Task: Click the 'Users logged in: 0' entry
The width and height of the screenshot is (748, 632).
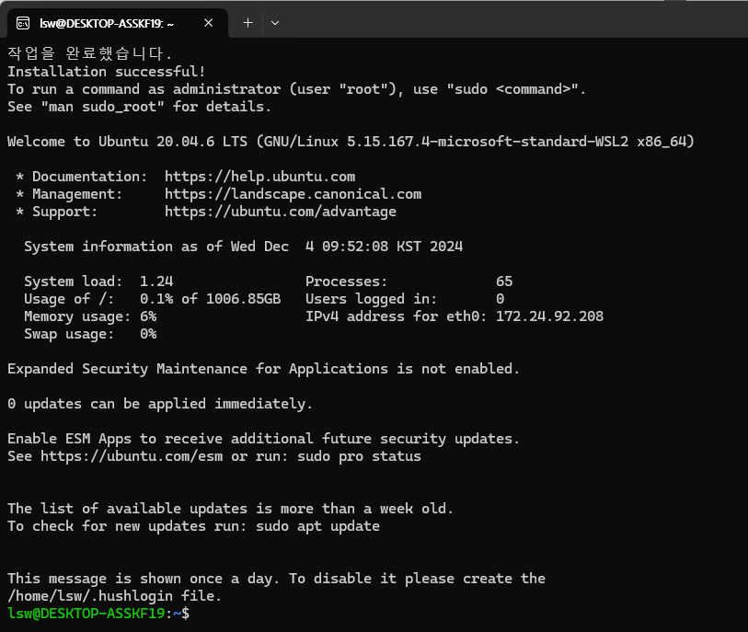Action: pyautogui.click(x=405, y=299)
